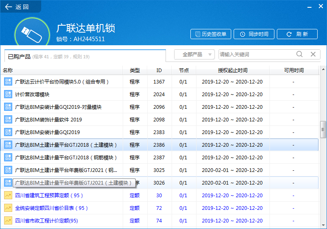
Task: Click icon of row with ID 3025
Action: click(x=8, y=170)
